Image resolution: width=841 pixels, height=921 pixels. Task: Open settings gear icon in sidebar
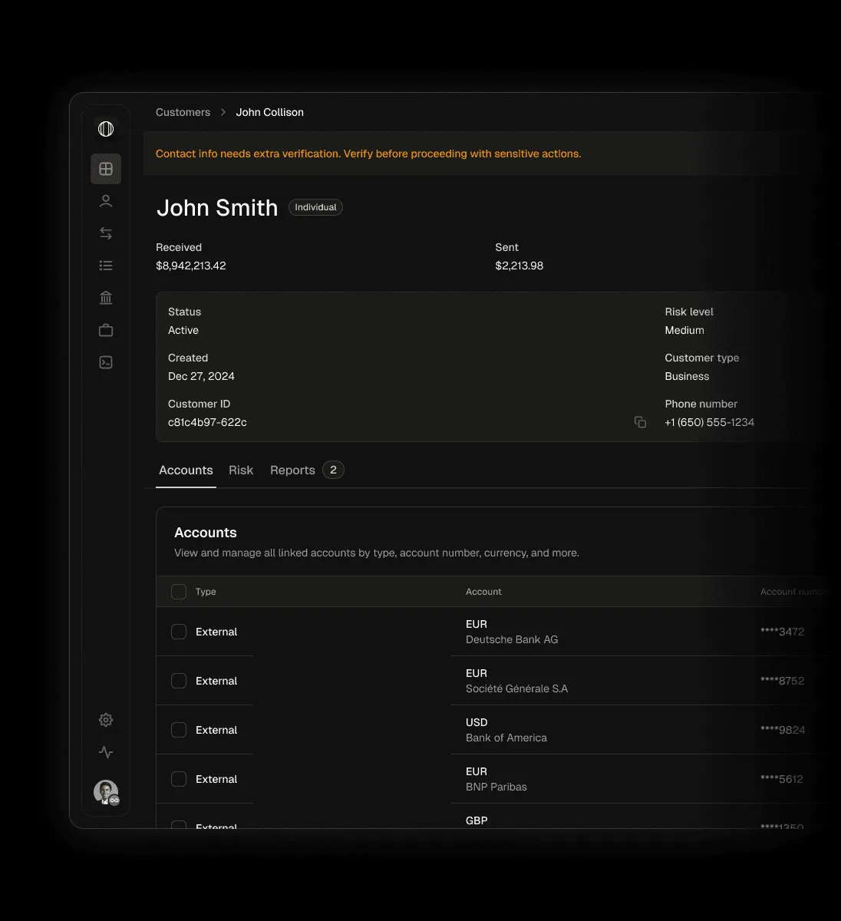[x=106, y=720]
